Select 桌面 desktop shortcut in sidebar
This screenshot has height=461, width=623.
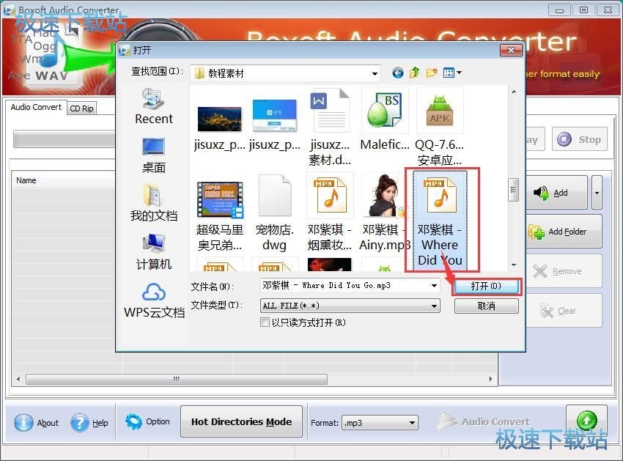[154, 155]
